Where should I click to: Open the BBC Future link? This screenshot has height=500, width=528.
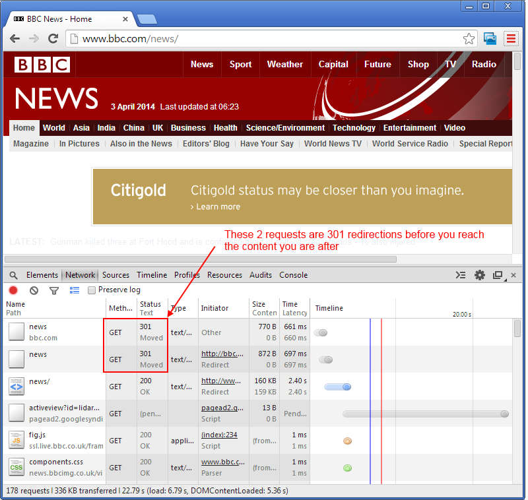(378, 64)
